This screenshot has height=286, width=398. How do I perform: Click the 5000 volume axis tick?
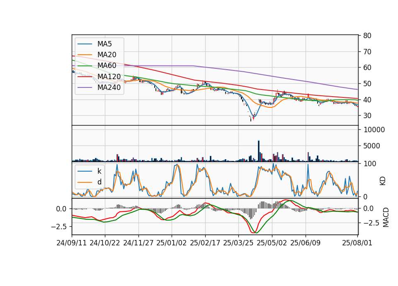pos(372,146)
